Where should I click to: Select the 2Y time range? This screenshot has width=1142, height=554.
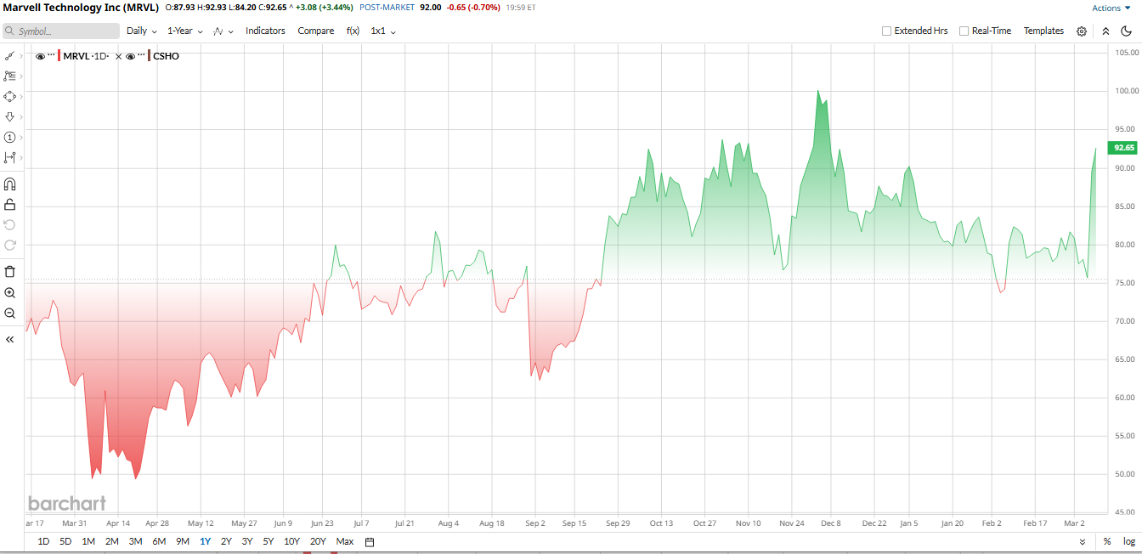tap(226, 541)
